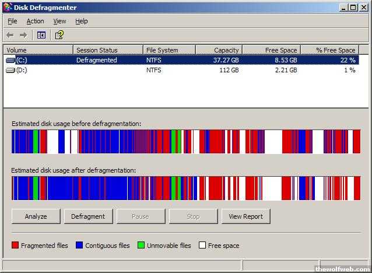372x273 pixels.
Task: Sort by Session Status column header
Action: point(108,50)
